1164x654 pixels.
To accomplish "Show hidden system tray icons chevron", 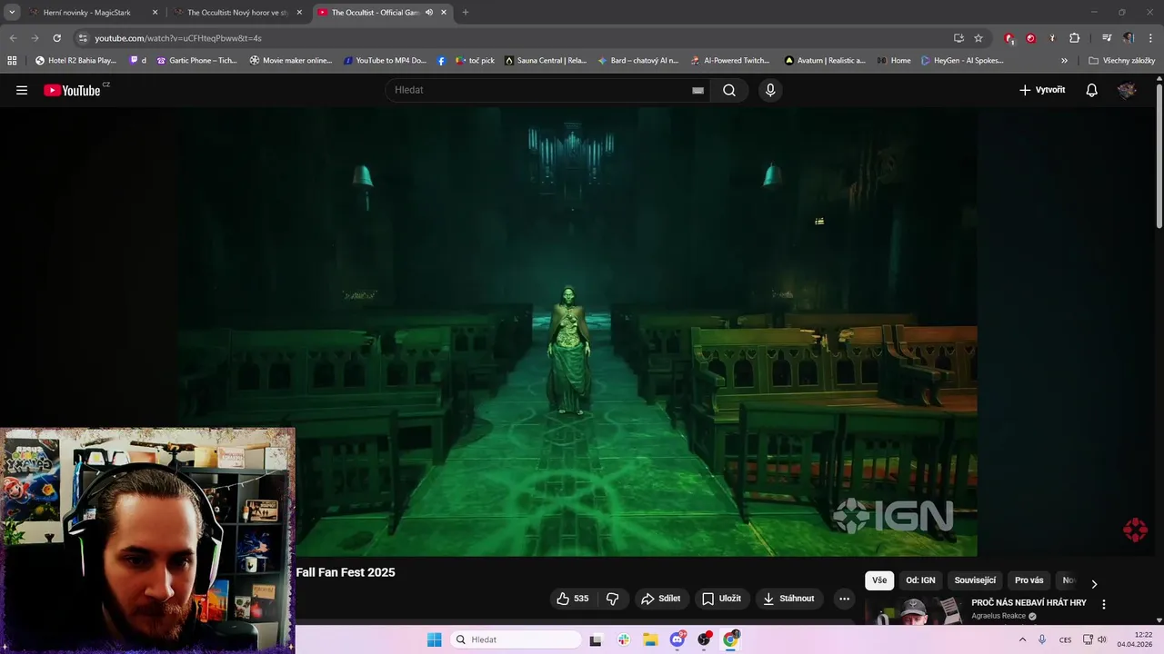I will point(1022,639).
